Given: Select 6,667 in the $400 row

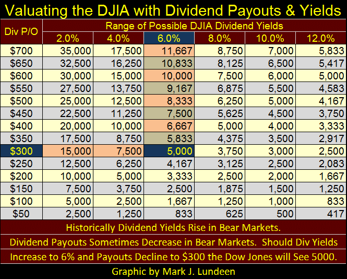Looking at the screenshot, I should (169, 125).
